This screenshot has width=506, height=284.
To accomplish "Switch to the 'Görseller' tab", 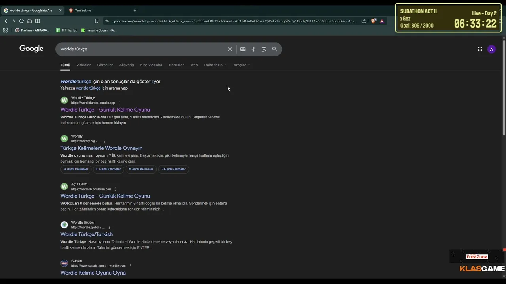I will (105, 65).
